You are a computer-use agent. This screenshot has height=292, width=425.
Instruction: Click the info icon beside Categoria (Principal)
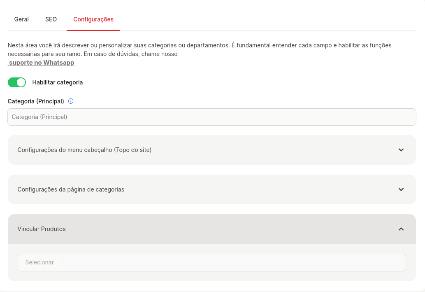click(71, 101)
